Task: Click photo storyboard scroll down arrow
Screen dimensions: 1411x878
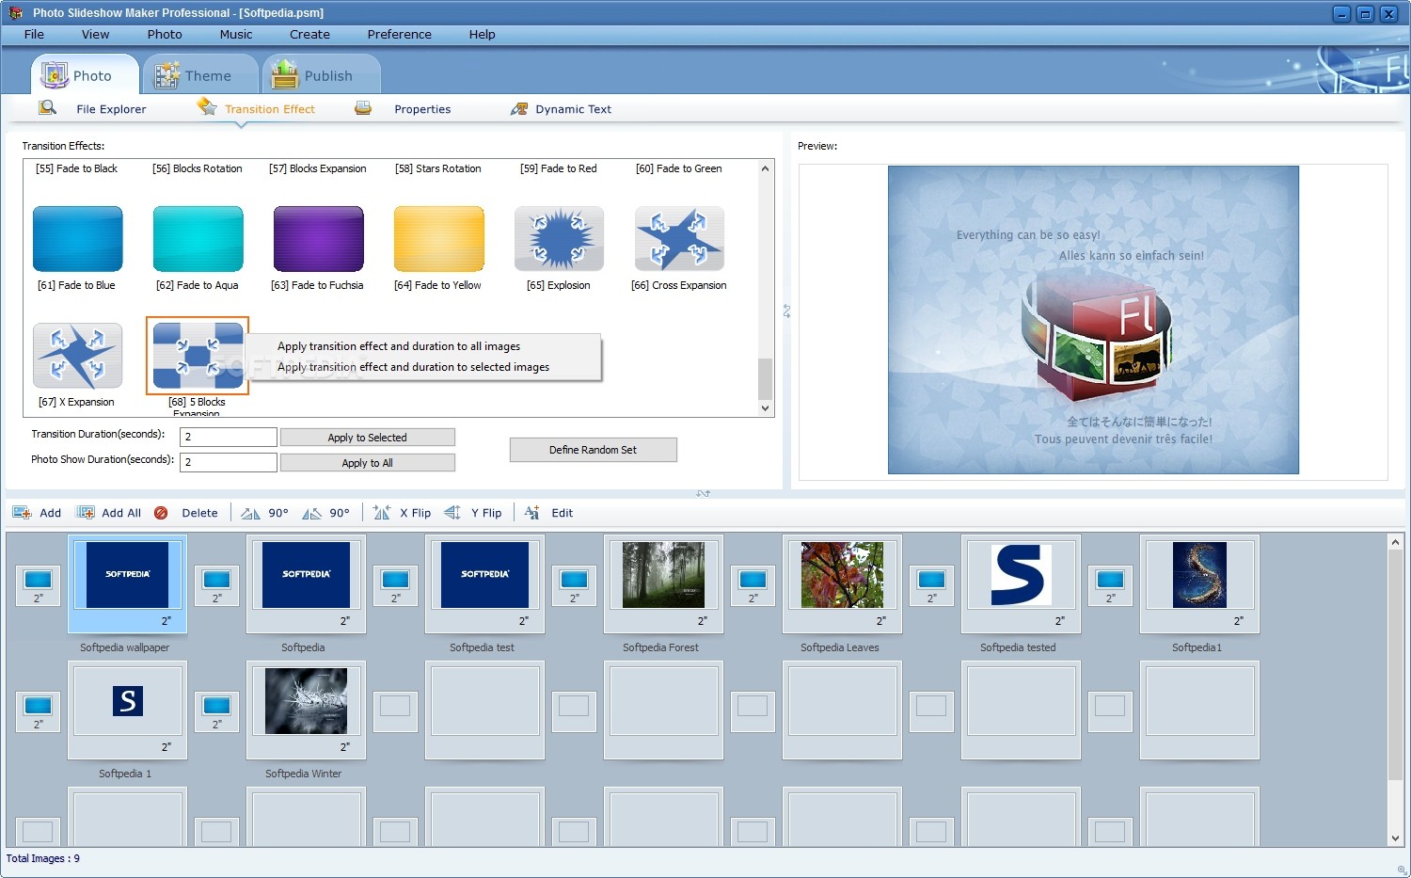Action: tap(1395, 838)
